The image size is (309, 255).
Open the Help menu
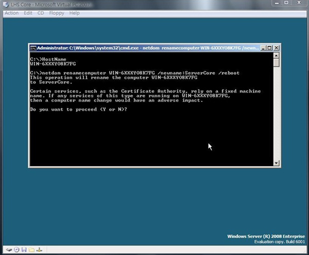point(75,12)
